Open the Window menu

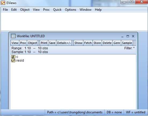coord(86,10)
